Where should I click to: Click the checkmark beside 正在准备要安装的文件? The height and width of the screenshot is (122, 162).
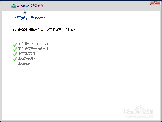(15, 49)
